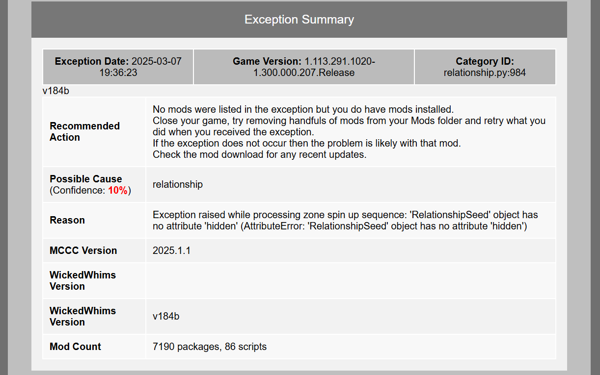Click the v184b value in the table row
The image size is (600, 375).
point(166,316)
